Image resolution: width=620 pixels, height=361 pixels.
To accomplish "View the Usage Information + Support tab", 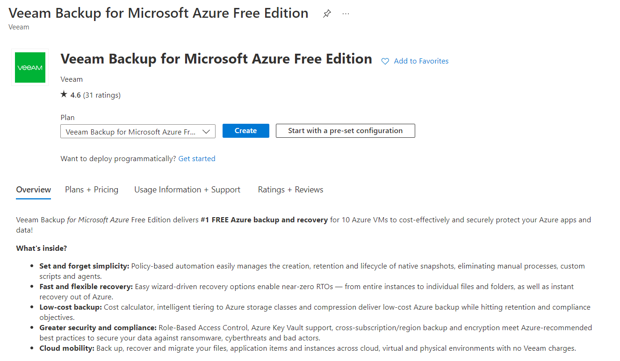I will click(187, 190).
